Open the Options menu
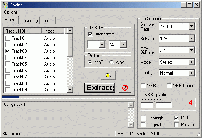 [x=11, y=12]
